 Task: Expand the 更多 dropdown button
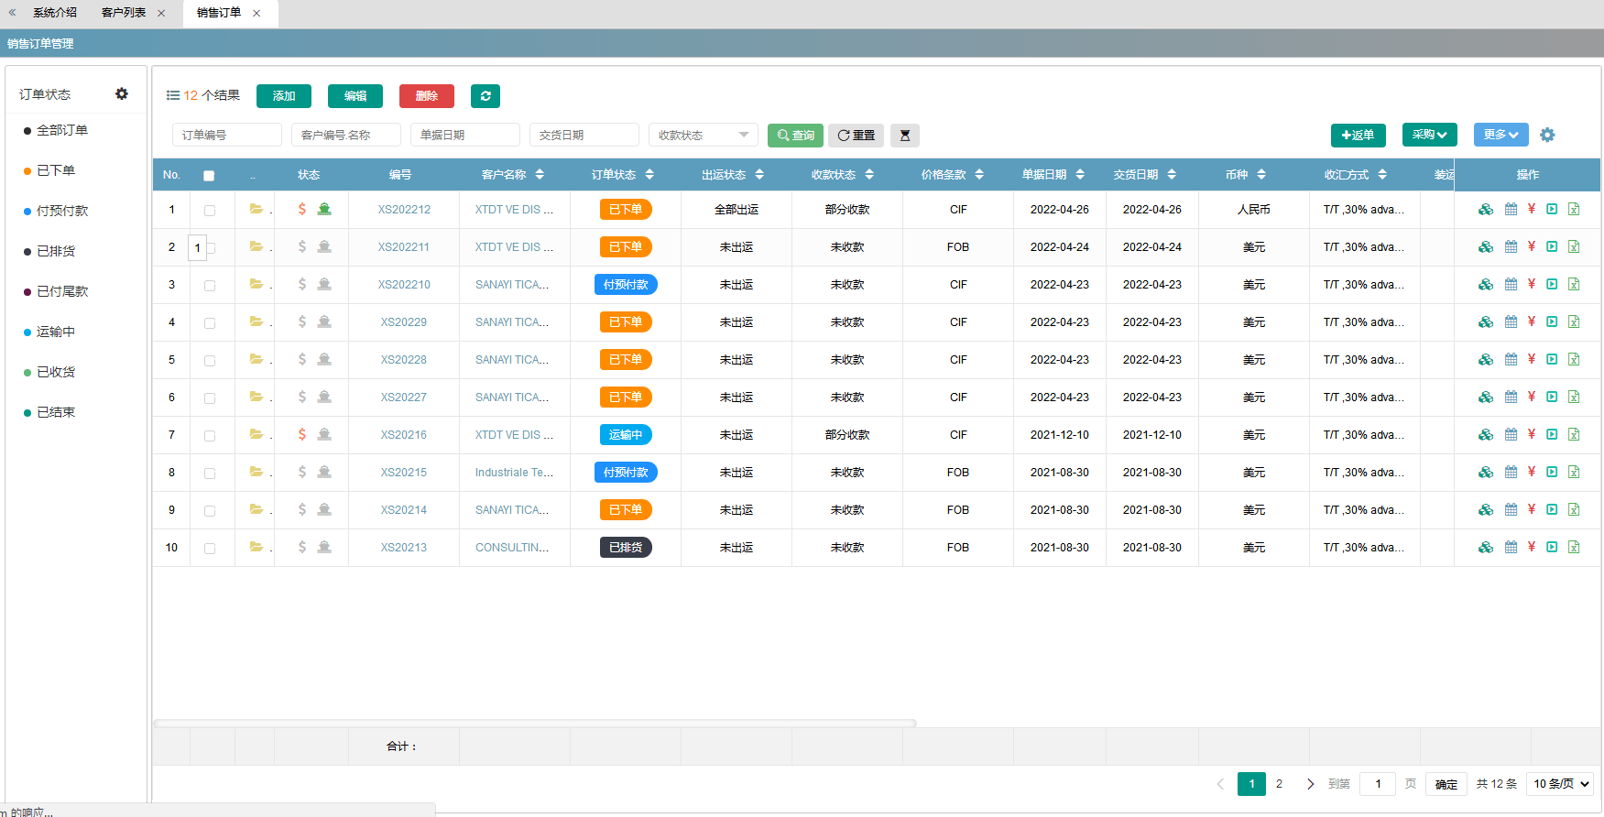[x=1500, y=135]
